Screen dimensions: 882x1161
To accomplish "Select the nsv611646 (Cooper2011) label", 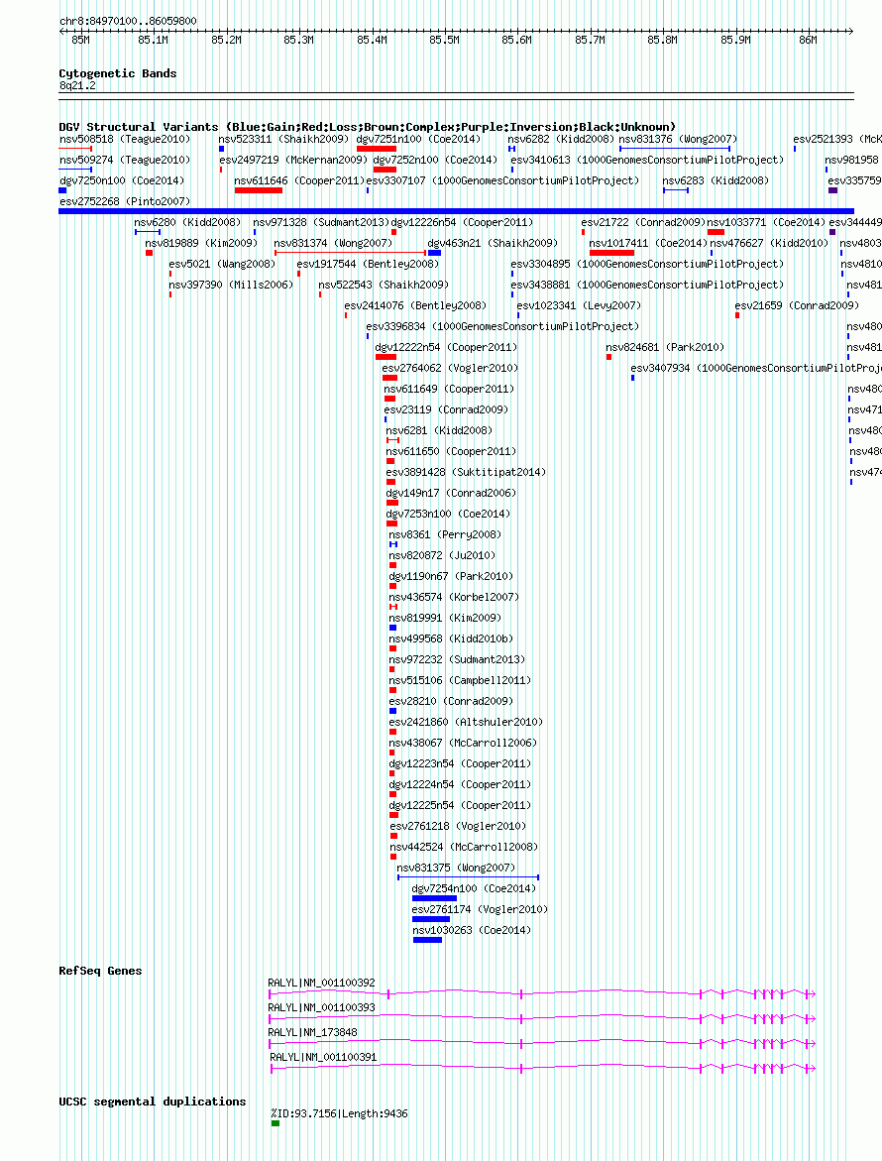I will (299, 180).
